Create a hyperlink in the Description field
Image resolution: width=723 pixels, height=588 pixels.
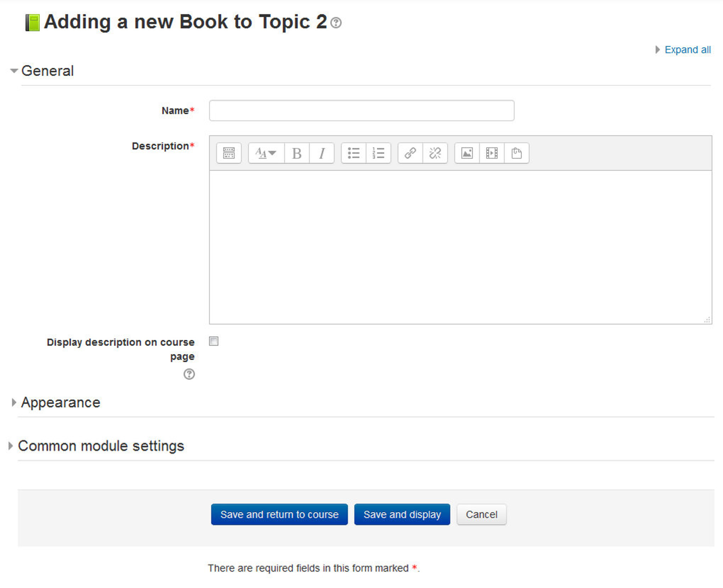coord(410,153)
